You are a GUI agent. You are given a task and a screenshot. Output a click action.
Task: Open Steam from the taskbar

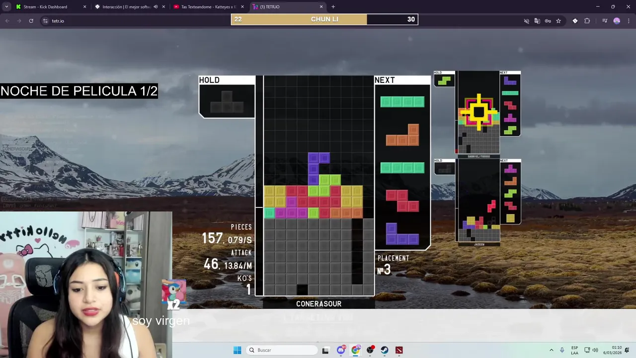[x=385, y=350]
